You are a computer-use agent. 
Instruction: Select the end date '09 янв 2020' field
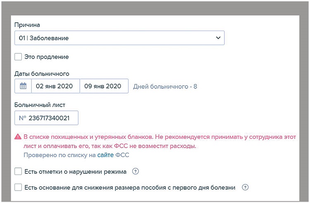point(103,86)
